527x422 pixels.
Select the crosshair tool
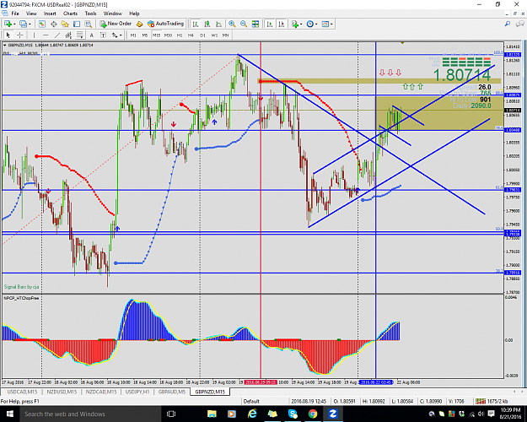click(x=20, y=35)
